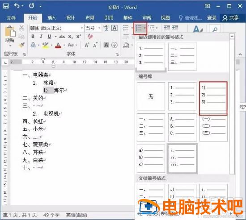Decrease font size with shrink A
The height and width of the screenshot is (220, 246).
(x=95, y=45)
